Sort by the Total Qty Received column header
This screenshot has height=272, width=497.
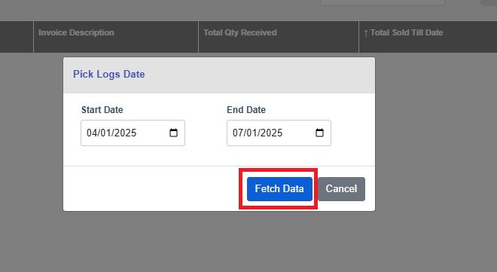(240, 32)
